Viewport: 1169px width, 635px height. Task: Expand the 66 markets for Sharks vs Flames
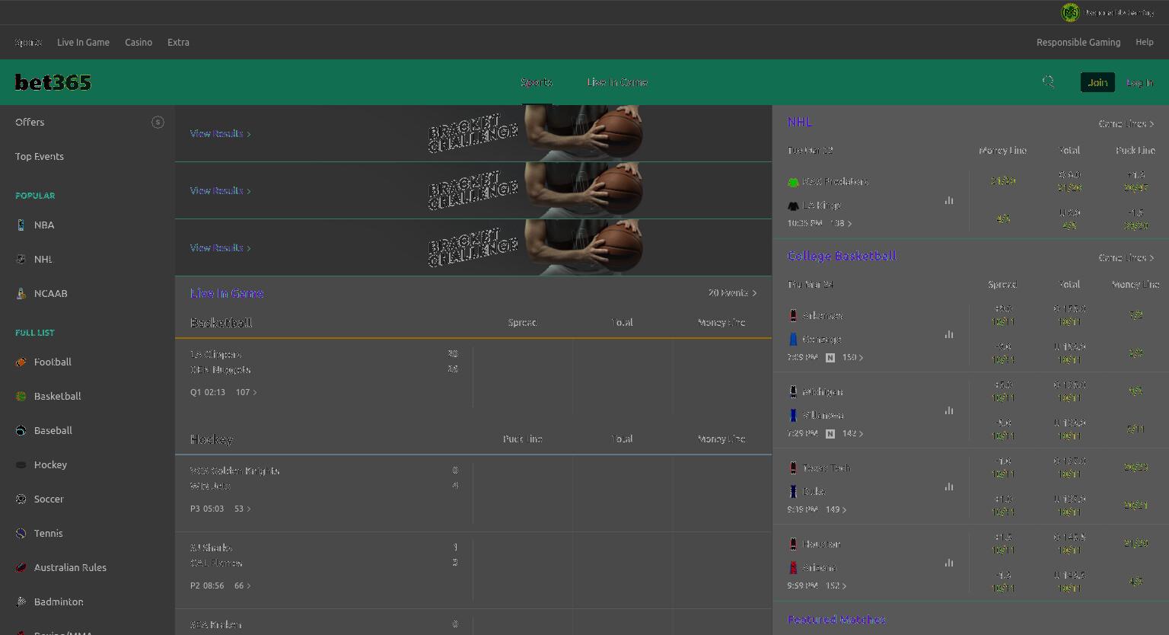[x=243, y=586]
